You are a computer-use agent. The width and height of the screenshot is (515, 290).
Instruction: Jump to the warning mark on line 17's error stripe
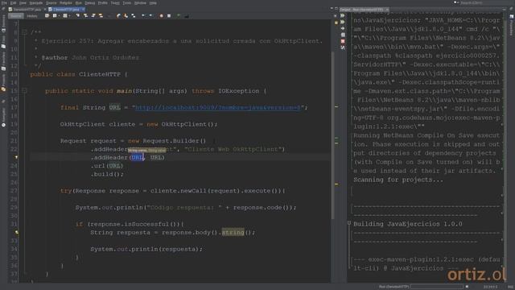point(336,107)
